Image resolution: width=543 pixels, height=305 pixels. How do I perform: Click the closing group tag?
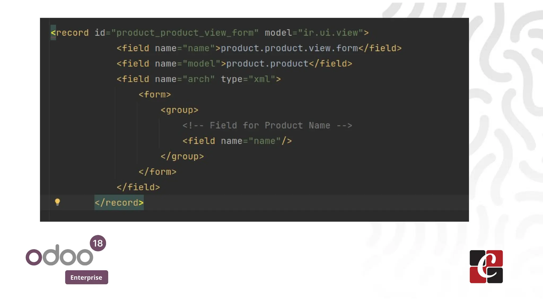(x=182, y=156)
